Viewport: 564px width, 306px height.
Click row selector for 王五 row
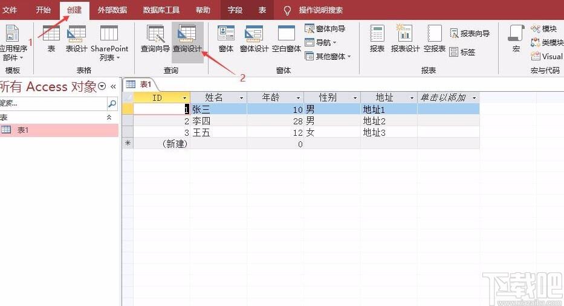click(x=128, y=132)
